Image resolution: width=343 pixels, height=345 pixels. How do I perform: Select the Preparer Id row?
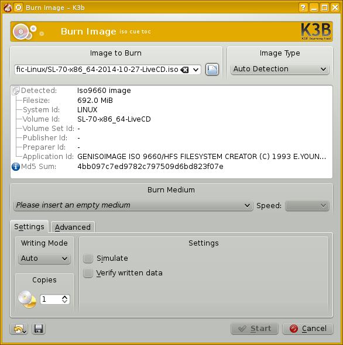click(171, 147)
